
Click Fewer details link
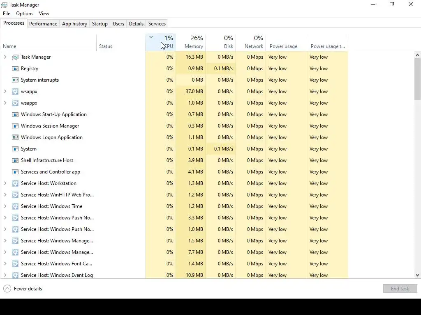point(28,289)
